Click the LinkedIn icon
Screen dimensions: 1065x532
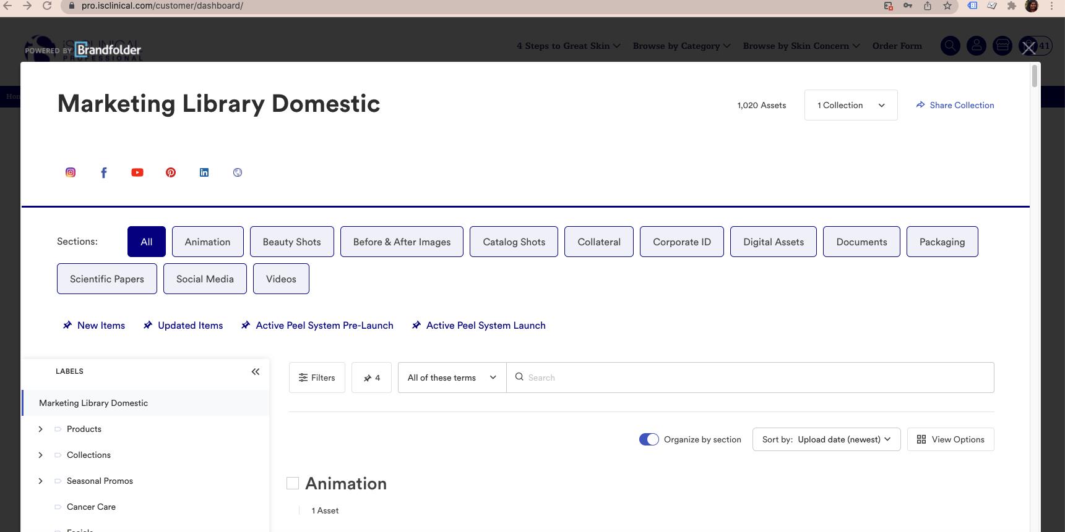click(204, 172)
